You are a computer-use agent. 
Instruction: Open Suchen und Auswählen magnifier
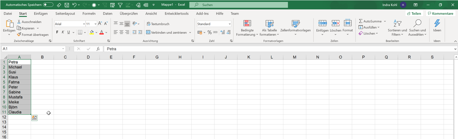pyautogui.click(x=417, y=28)
